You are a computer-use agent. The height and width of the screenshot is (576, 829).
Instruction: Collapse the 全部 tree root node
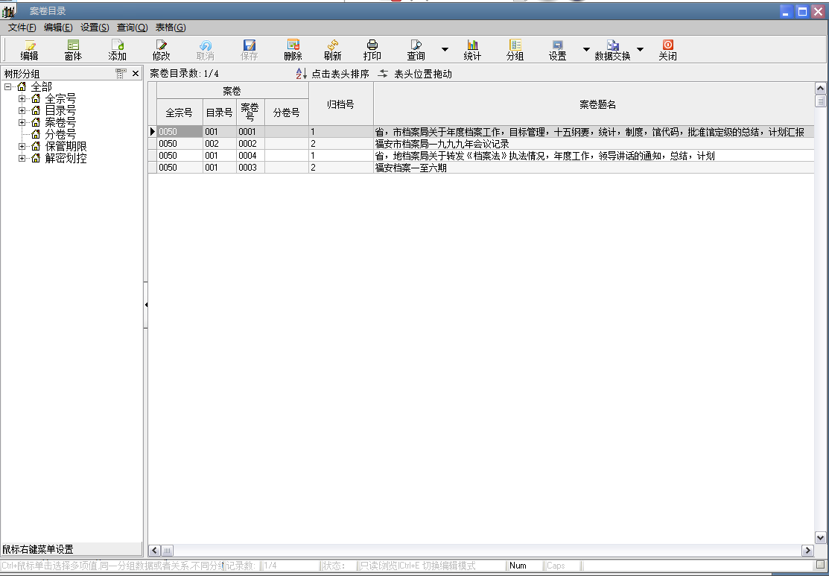(8, 86)
